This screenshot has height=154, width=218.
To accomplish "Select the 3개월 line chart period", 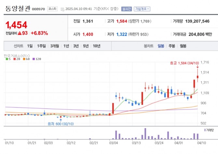I will click(55, 46).
